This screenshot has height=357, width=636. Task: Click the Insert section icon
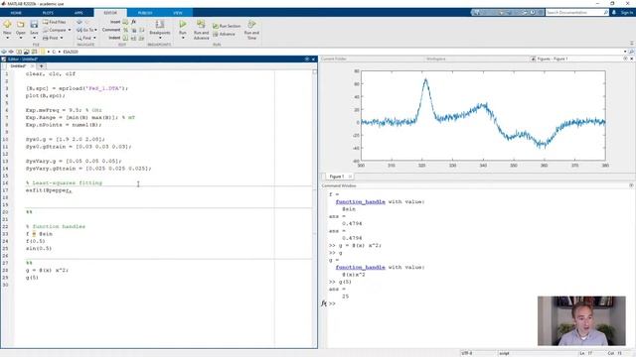pos(125,22)
